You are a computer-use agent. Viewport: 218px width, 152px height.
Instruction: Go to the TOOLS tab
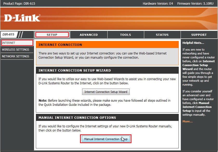tap(125, 35)
